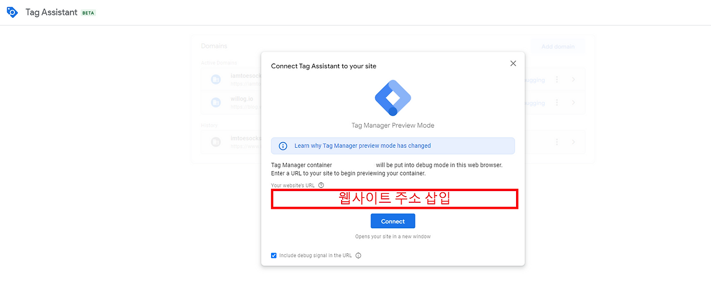The image size is (711, 295).
Task: Click the info icon in blue banner
Action: (283, 146)
